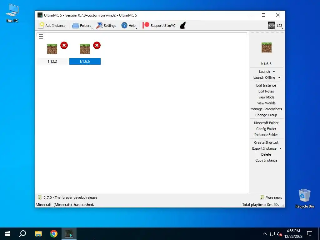The height and width of the screenshot is (240, 320).
Task: Click the b1.6.6 instance label
Action: coord(85,62)
